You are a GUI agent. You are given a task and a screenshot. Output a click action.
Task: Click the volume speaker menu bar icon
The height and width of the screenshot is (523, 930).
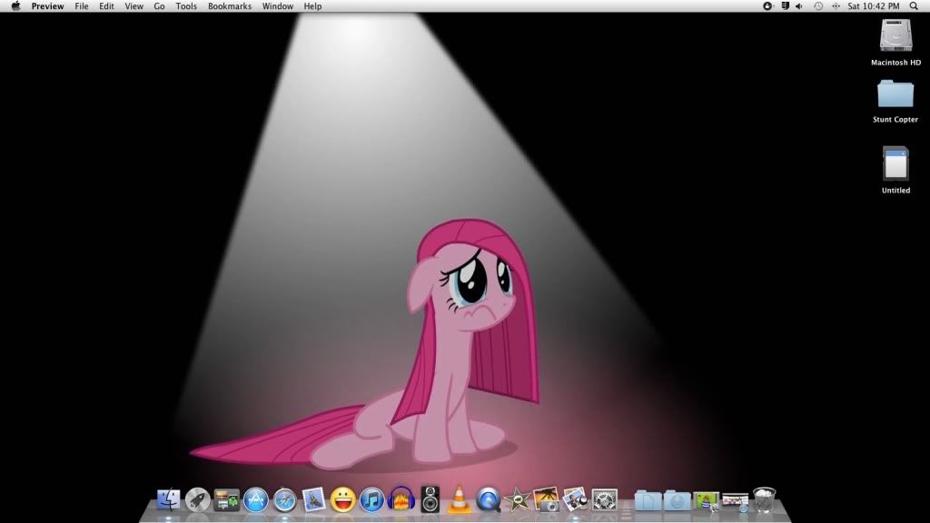[x=799, y=6]
